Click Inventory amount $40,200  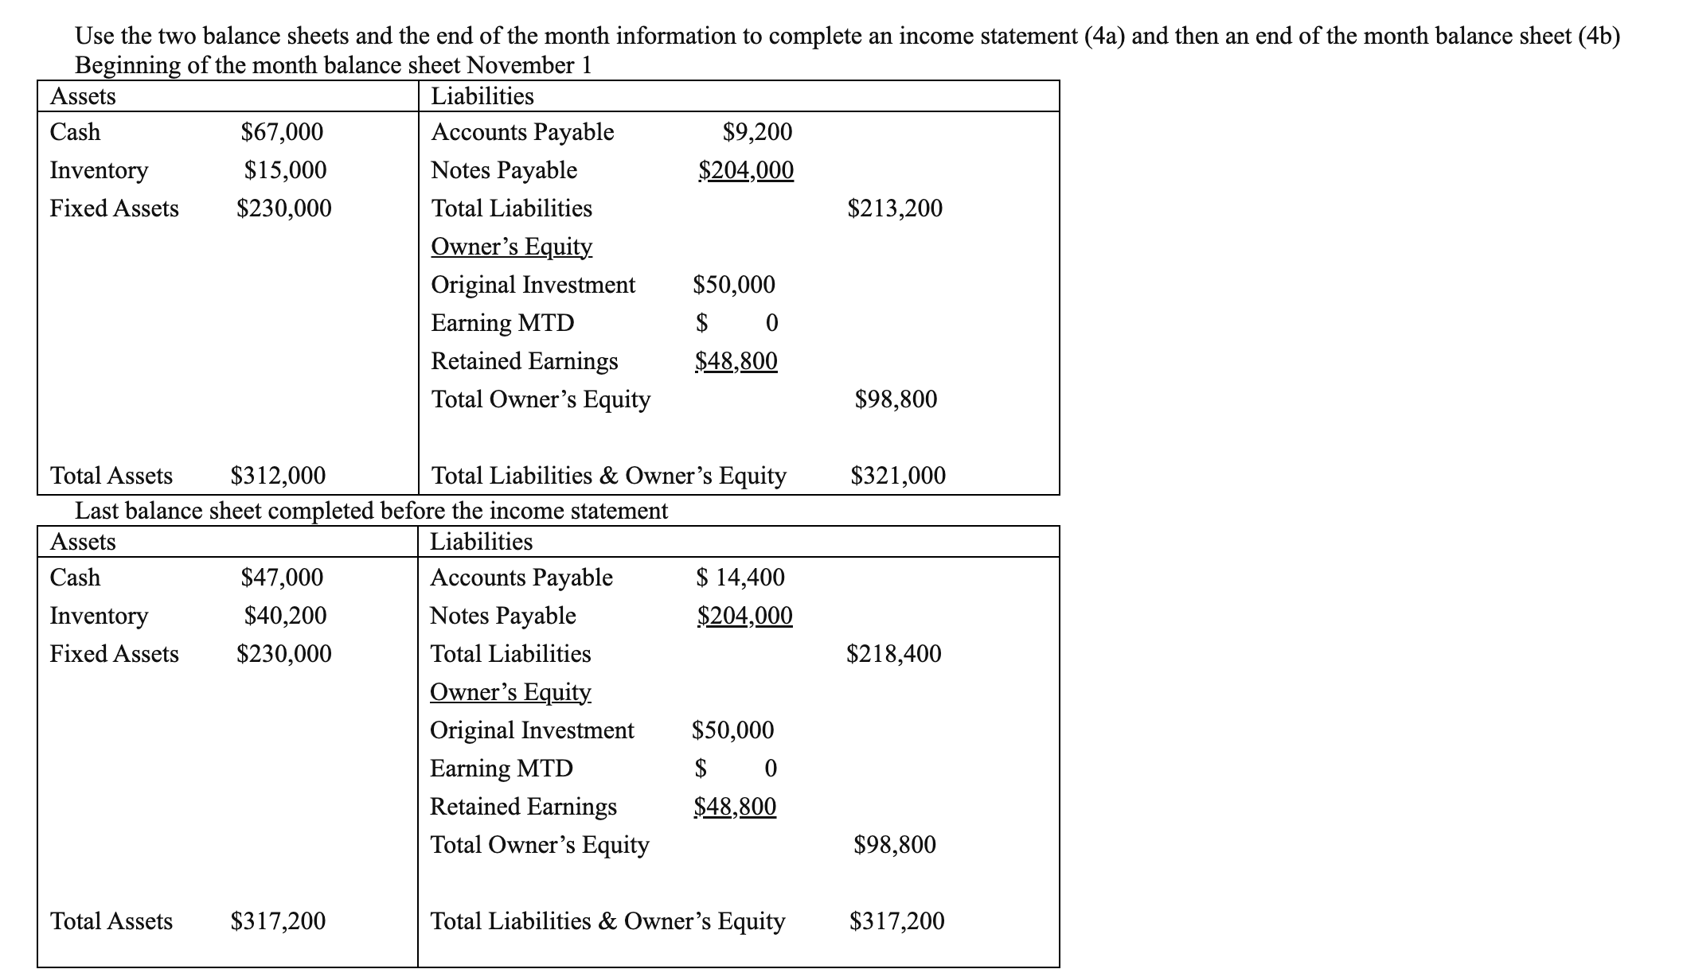285,616
